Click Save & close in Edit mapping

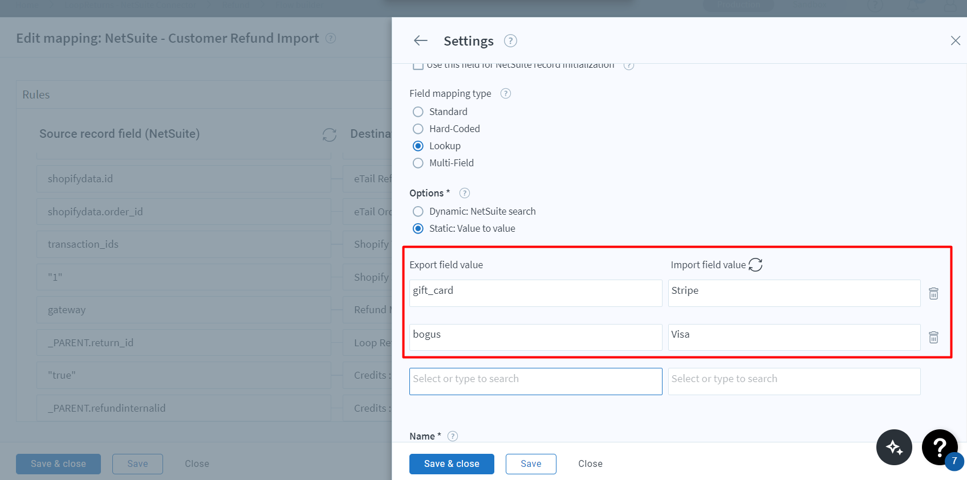click(58, 464)
